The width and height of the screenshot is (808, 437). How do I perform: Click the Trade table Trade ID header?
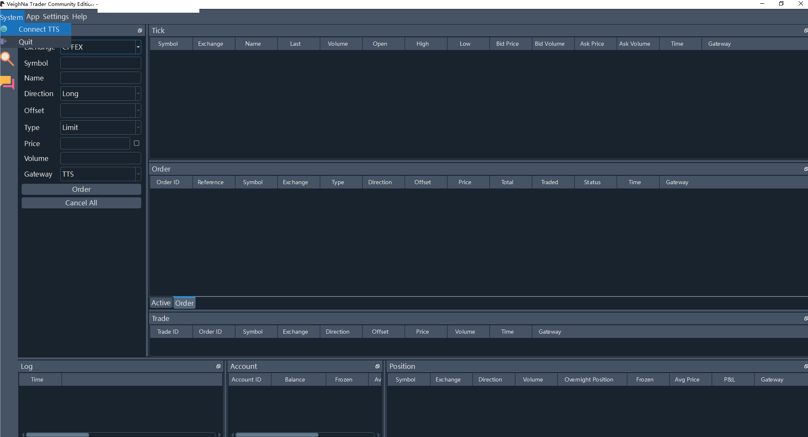coord(171,332)
